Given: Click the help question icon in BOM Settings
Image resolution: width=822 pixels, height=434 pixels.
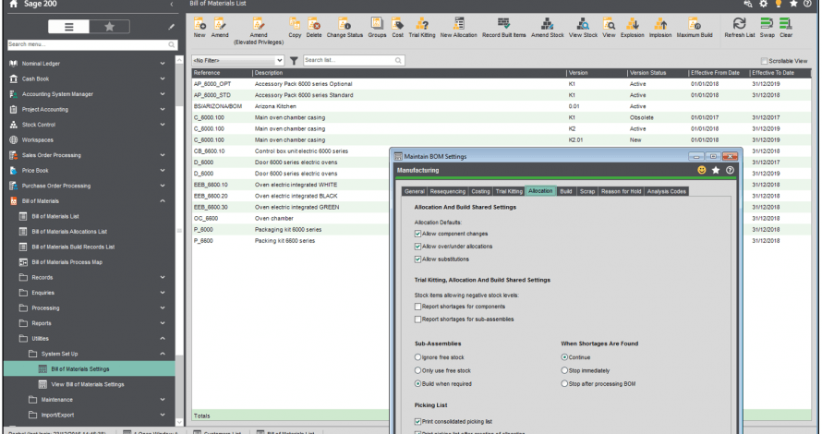Looking at the screenshot, I should pyautogui.click(x=730, y=170).
